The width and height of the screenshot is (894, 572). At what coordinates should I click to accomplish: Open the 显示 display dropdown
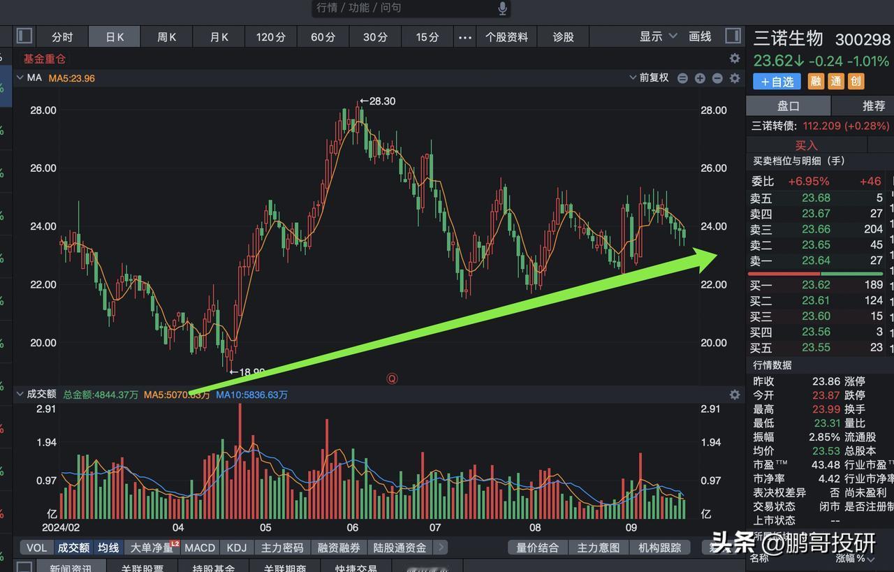659,36
